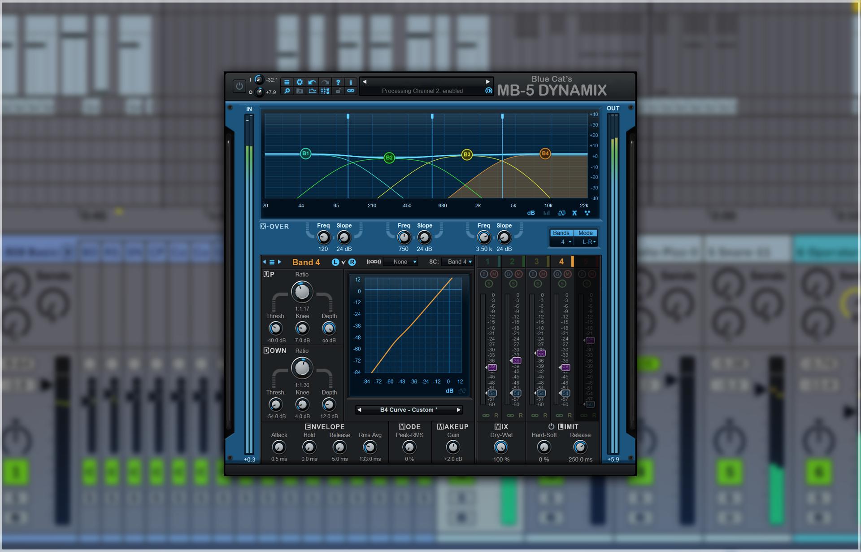Mute band 2 with M button

point(518,274)
